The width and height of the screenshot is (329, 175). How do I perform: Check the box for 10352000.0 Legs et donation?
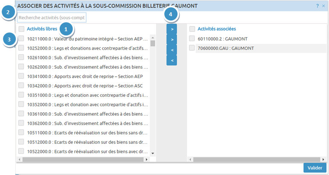pyautogui.click(x=21, y=104)
